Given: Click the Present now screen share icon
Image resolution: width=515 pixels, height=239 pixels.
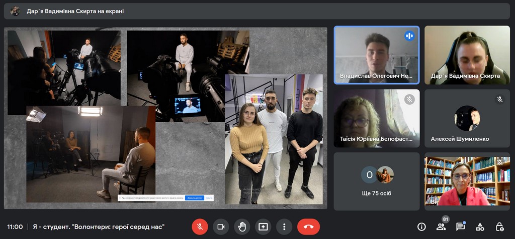Looking at the screenshot, I should click(x=263, y=226).
